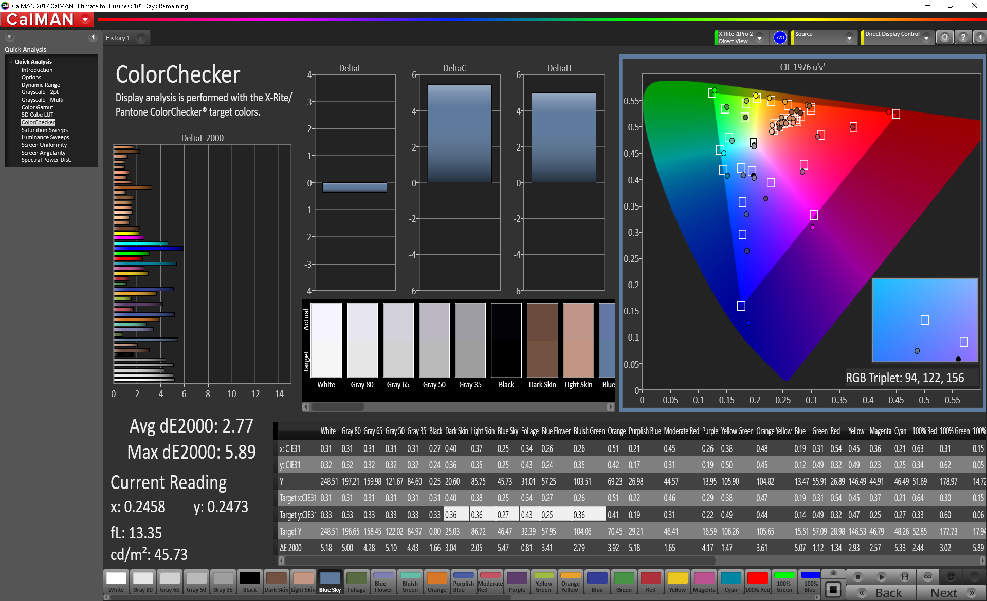Select the Orange color swatch

436,582
